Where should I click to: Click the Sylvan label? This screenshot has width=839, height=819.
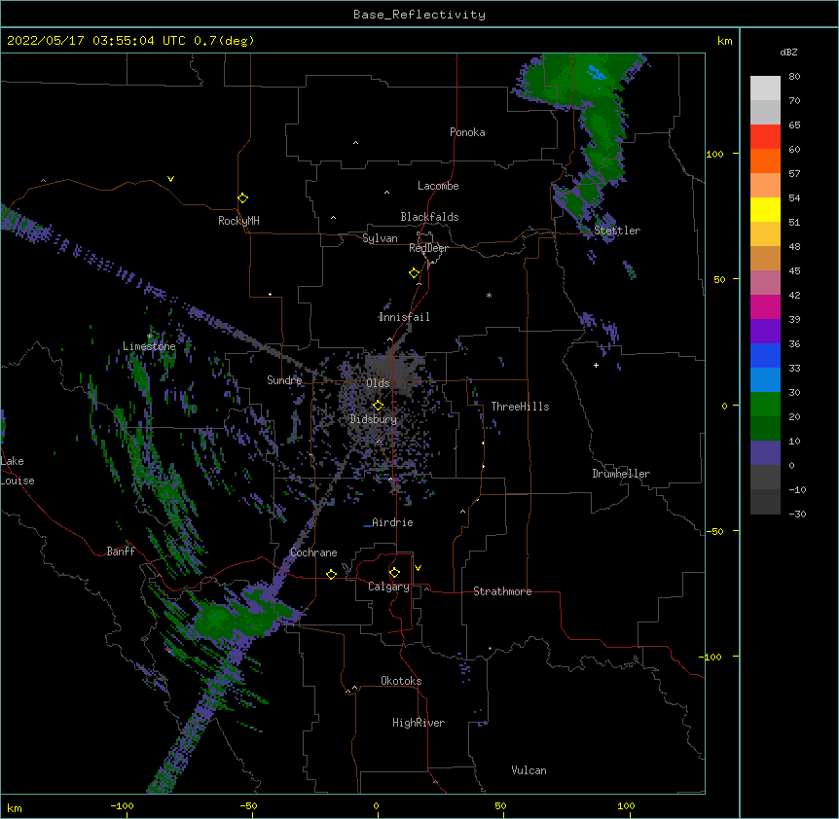coord(380,238)
